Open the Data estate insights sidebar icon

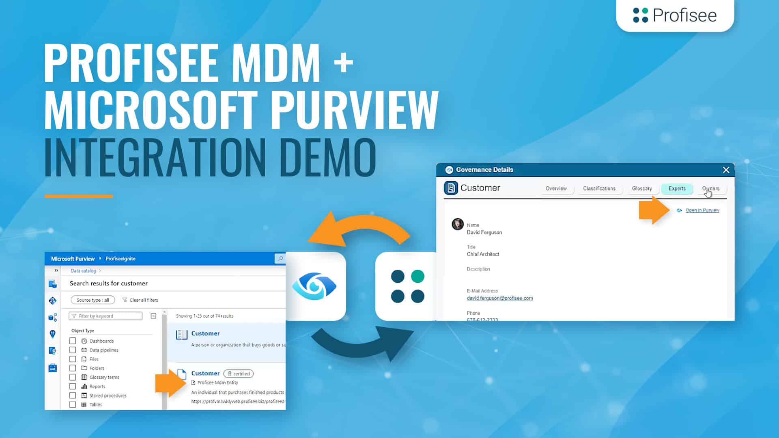[x=52, y=317]
